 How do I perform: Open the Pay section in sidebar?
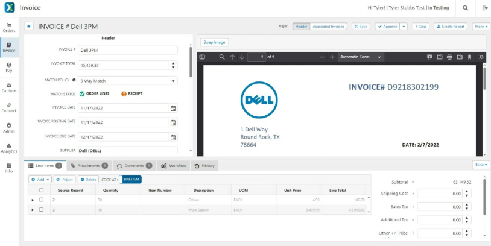click(x=9, y=66)
